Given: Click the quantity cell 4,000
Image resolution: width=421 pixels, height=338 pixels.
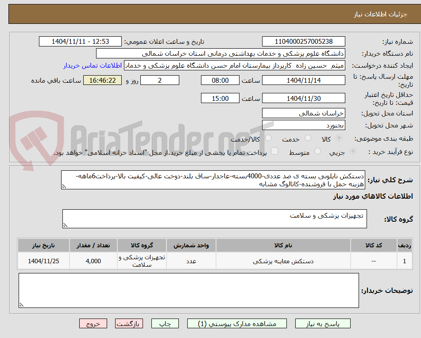Looking at the screenshot, I should (x=93, y=261).
